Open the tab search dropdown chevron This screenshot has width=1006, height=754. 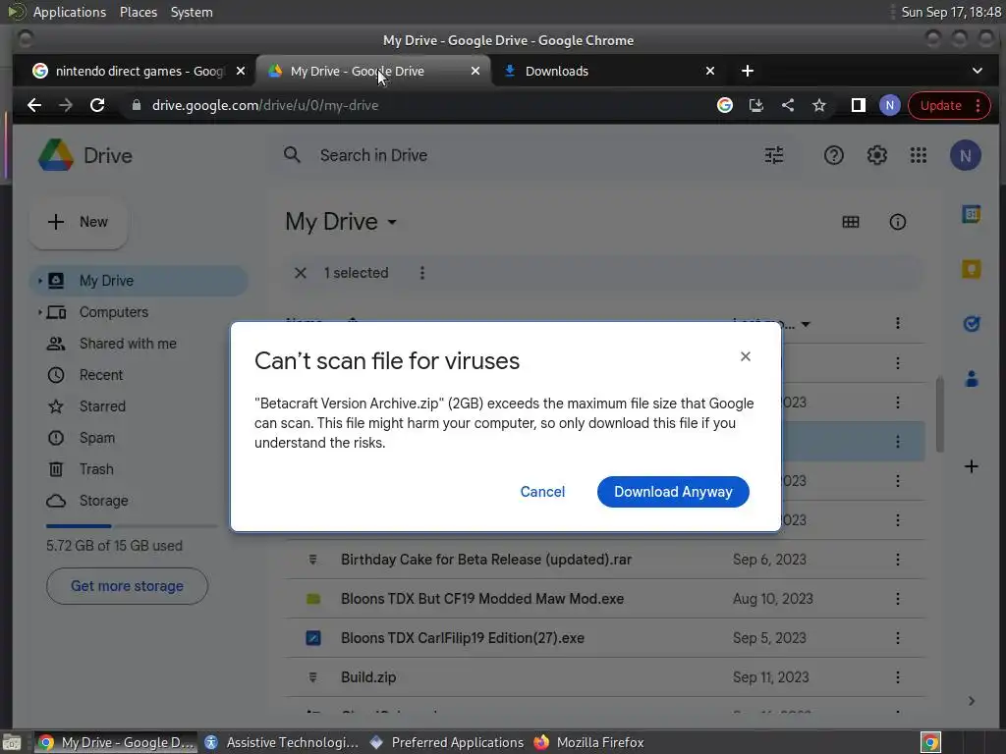coord(978,71)
